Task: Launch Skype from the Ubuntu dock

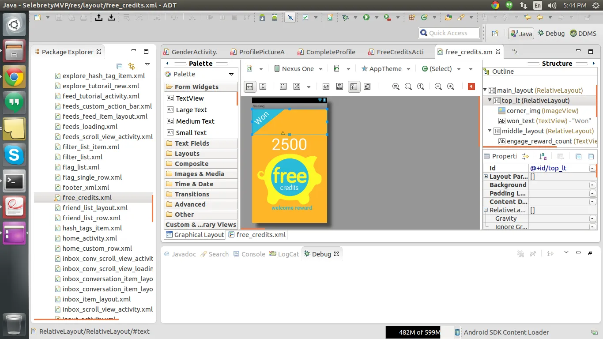Action: [14, 155]
